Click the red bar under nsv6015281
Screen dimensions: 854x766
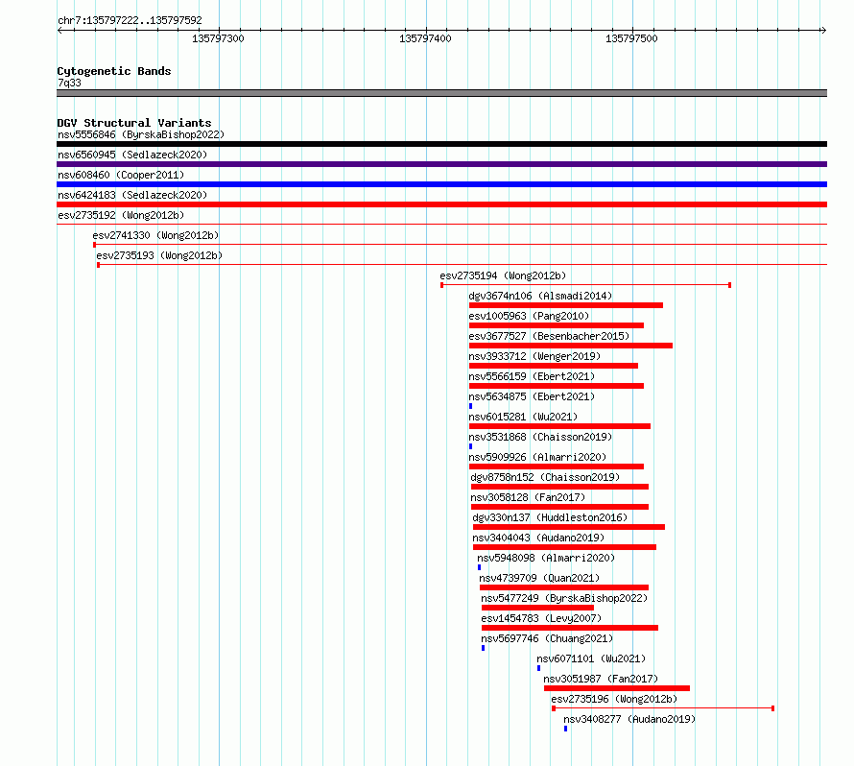(559, 426)
